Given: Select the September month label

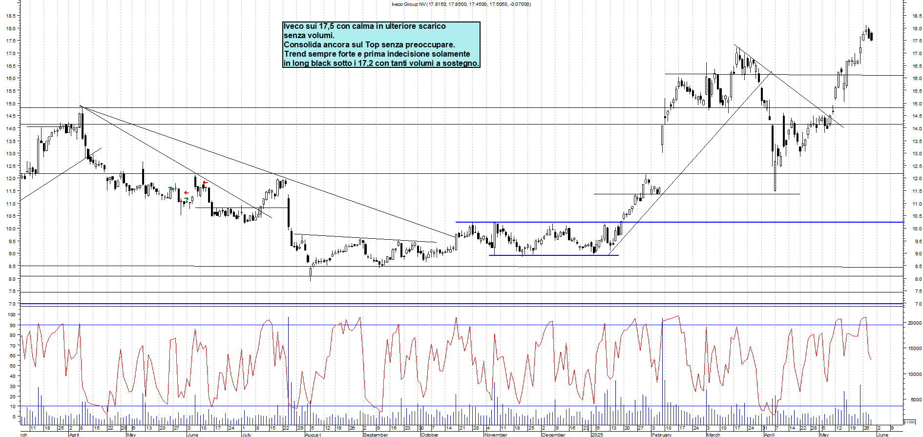Looking at the screenshot, I should coord(376,435).
